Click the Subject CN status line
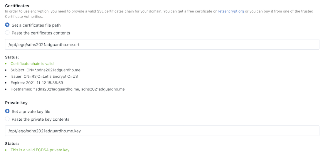The height and width of the screenshot is (156, 323). pyautogui.click(x=45, y=70)
